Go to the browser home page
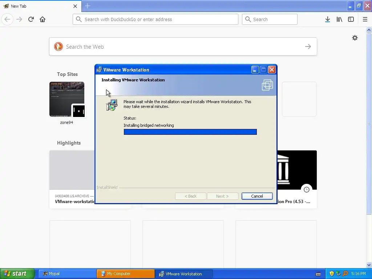The height and width of the screenshot is (279, 372). click(x=43, y=19)
